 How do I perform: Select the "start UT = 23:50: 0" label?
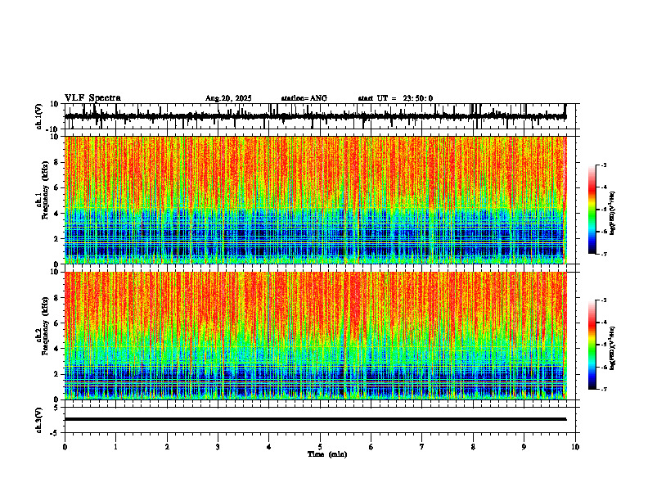click(395, 98)
